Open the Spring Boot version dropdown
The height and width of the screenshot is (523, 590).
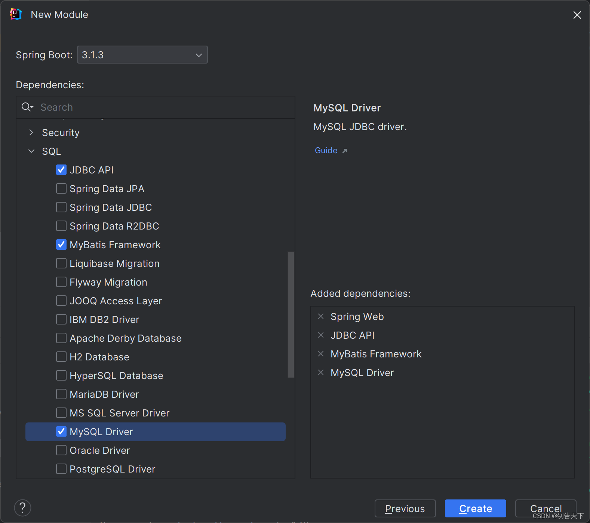(142, 55)
